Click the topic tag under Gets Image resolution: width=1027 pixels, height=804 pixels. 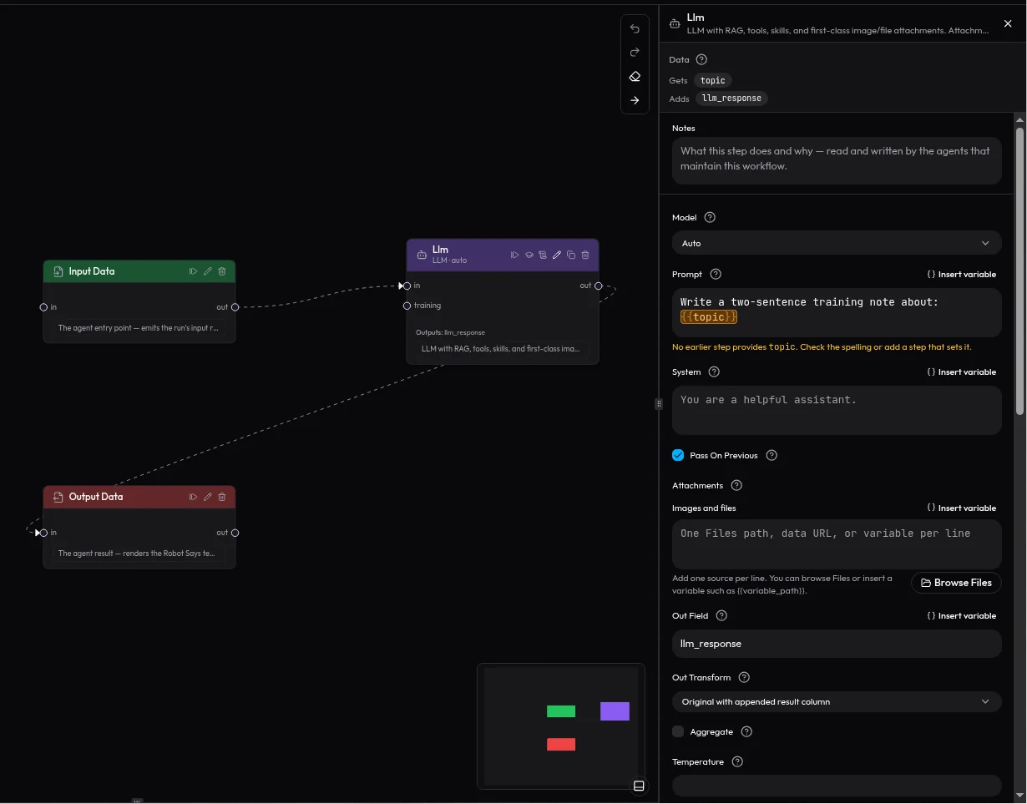tap(713, 80)
